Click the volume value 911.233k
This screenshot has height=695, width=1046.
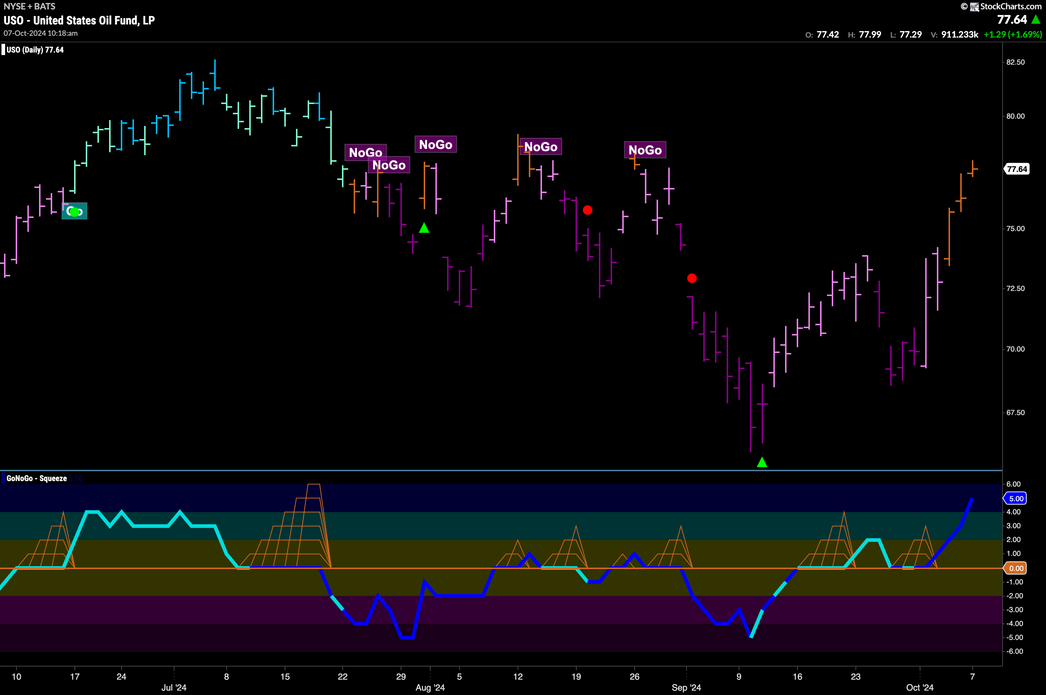(x=960, y=35)
